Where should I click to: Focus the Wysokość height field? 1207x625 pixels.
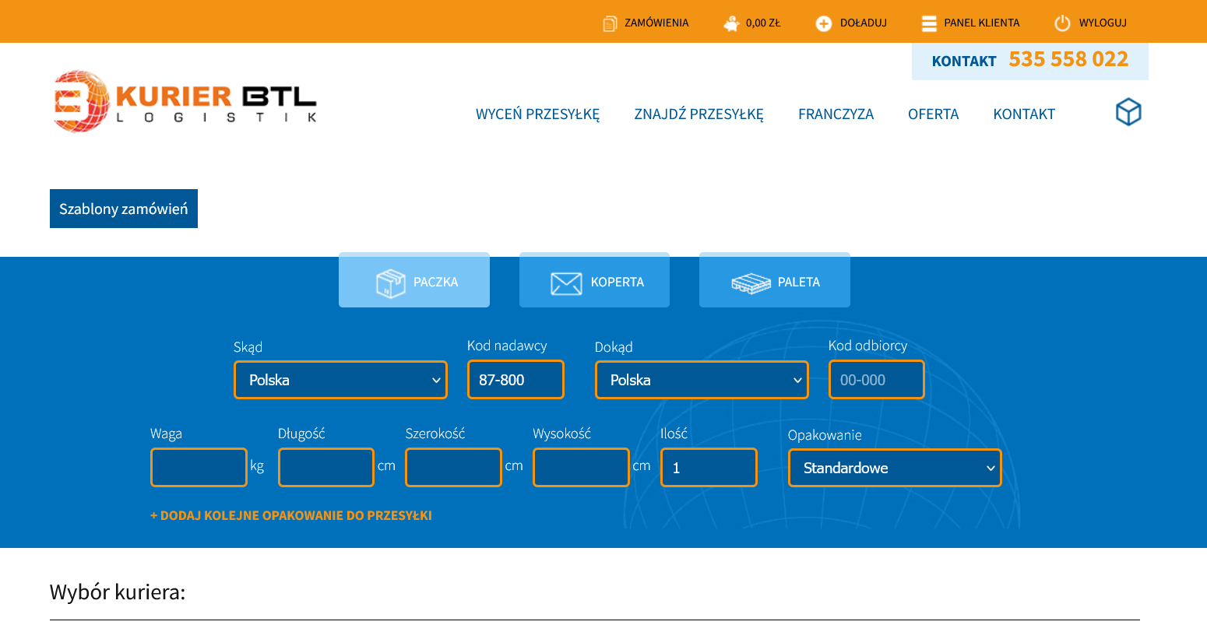581,467
